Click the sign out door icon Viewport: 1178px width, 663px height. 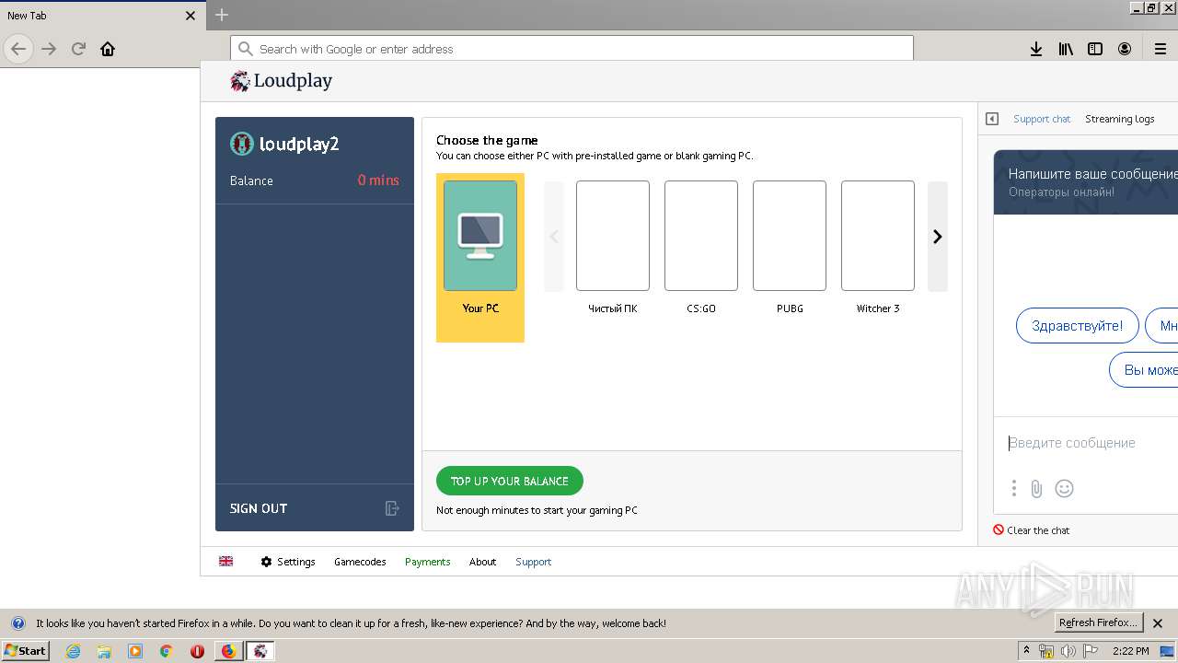tap(392, 508)
